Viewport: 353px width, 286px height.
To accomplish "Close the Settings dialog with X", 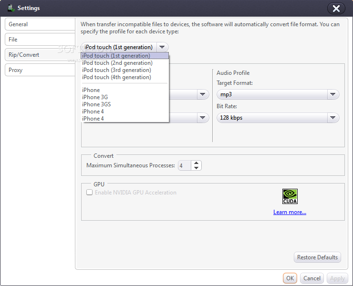I will click(336, 9).
